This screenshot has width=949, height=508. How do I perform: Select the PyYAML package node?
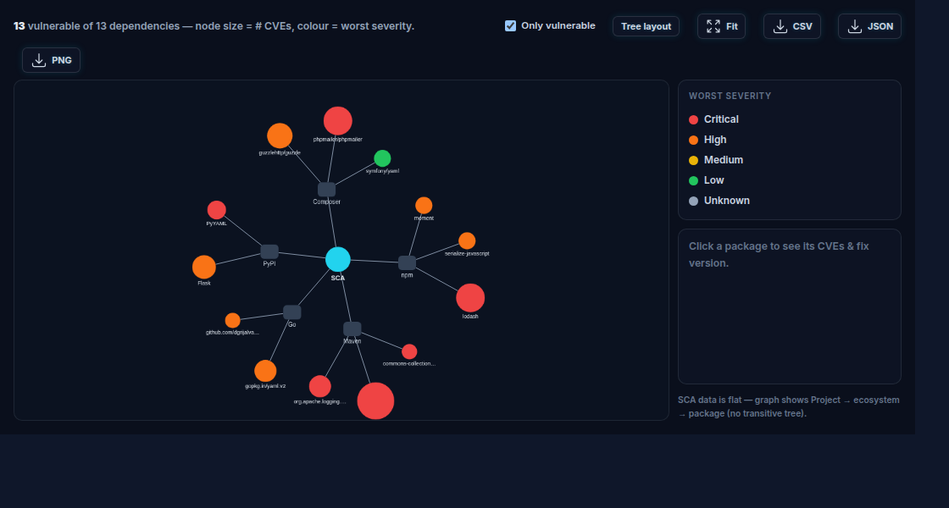(x=217, y=210)
